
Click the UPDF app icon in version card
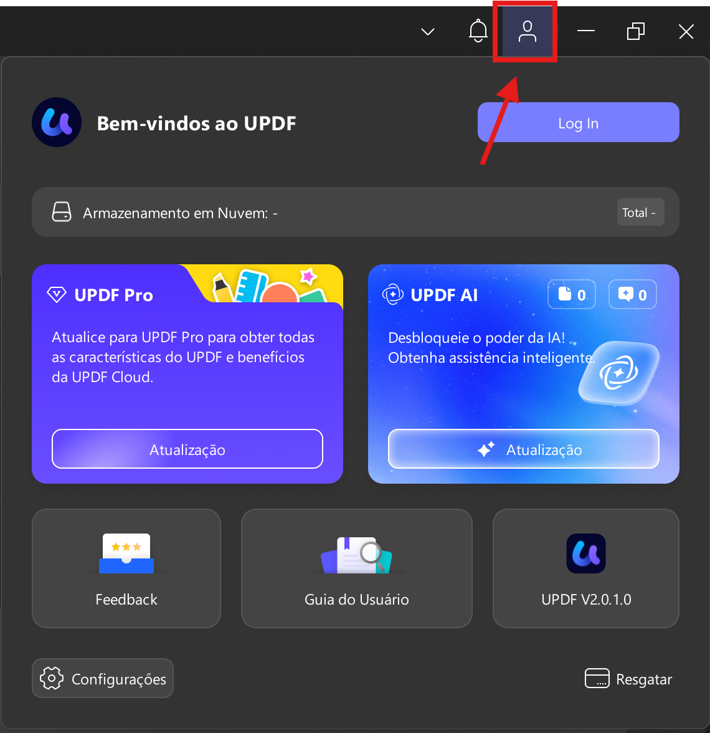[585, 553]
